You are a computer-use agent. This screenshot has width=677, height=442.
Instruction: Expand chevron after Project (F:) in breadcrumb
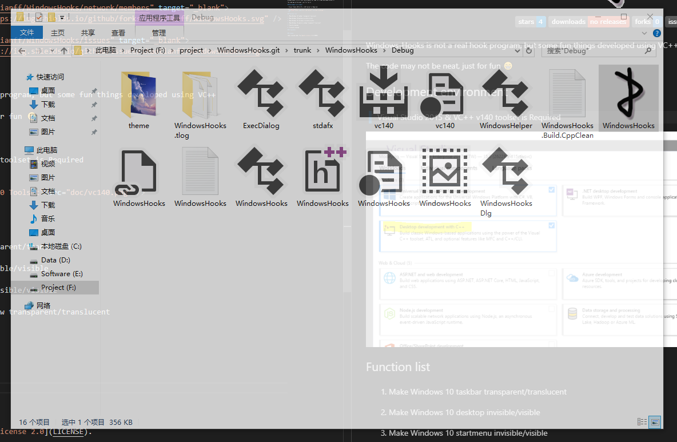pyautogui.click(x=172, y=50)
